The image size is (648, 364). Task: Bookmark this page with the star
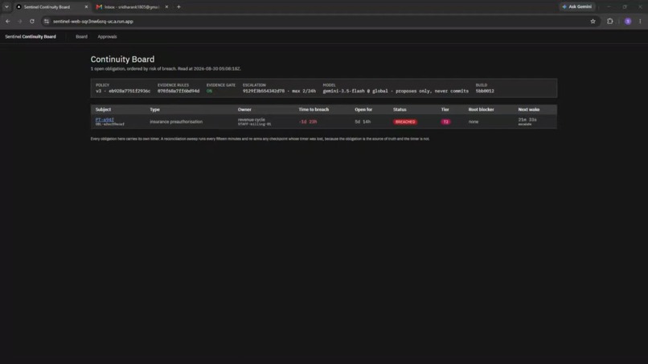(593, 21)
